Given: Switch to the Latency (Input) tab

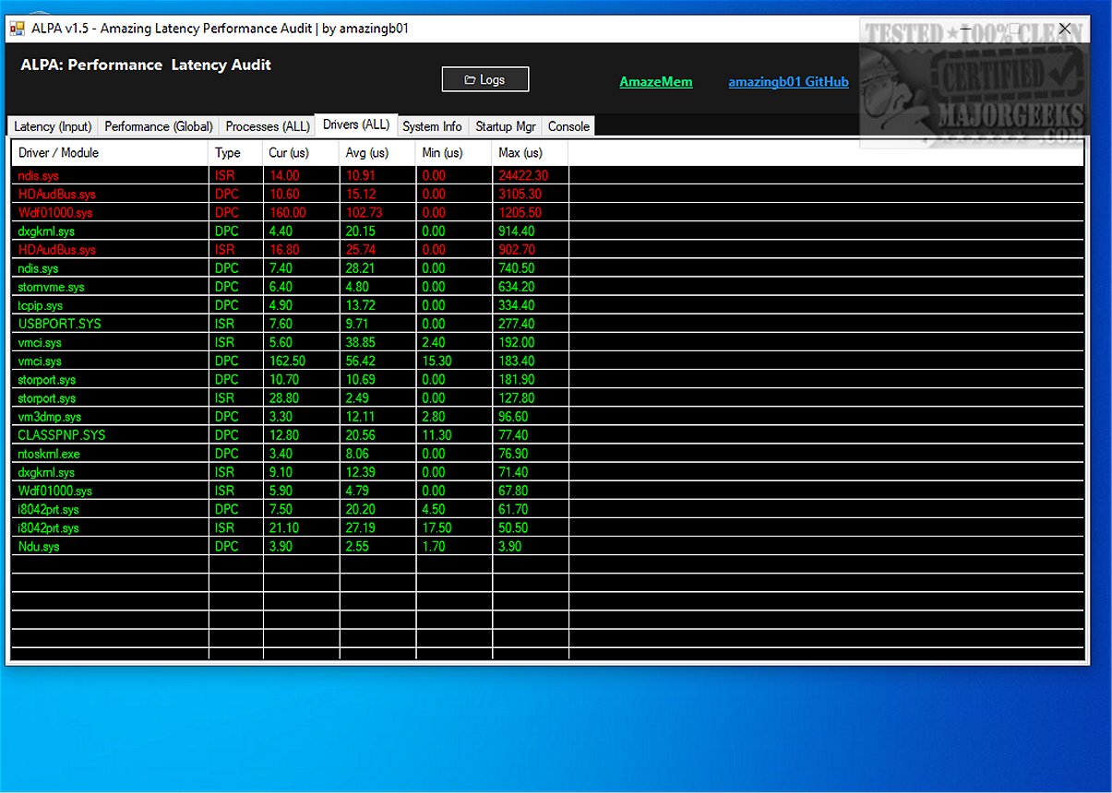Looking at the screenshot, I should click(x=53, y=126).
